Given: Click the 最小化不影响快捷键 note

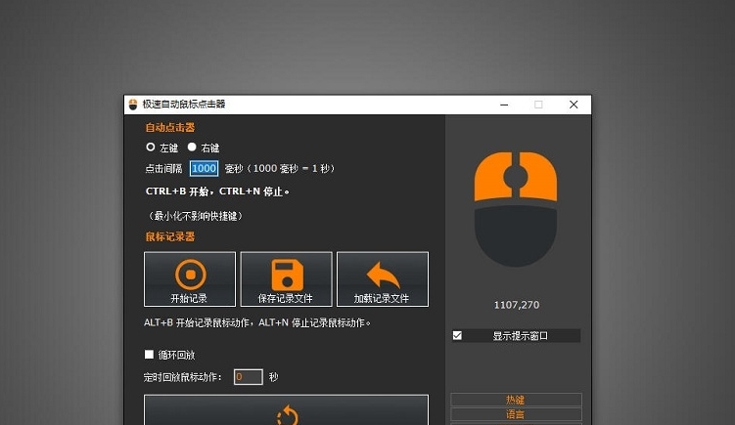Looking at the screenshot, I should [195, 216].
